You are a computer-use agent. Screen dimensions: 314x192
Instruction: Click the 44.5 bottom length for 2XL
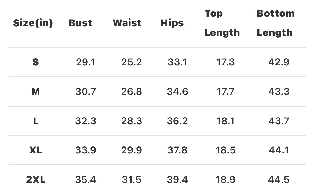pos(279,180)
